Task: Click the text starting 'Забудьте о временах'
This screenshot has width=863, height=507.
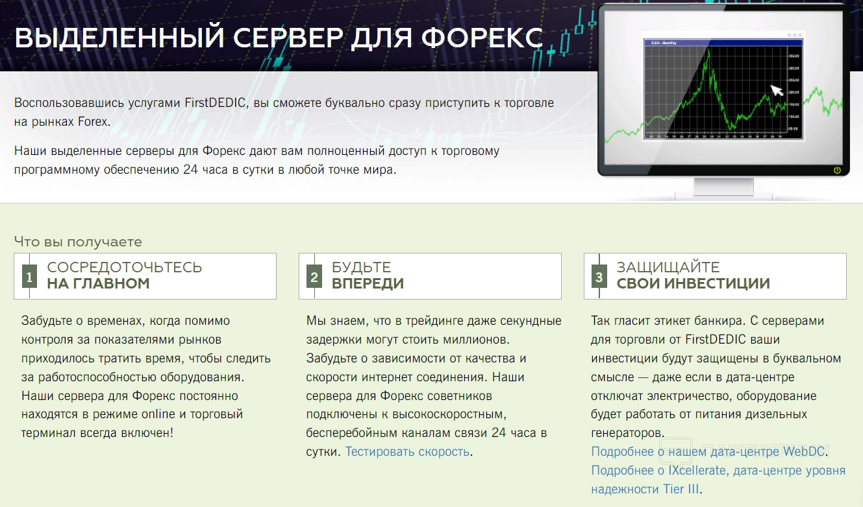Action: click(146, 377)
